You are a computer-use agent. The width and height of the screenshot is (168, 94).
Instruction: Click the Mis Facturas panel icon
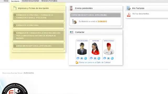click(129, 8)
